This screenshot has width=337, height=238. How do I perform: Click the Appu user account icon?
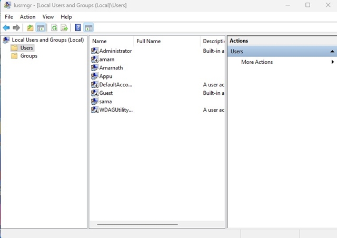[95, 76]
